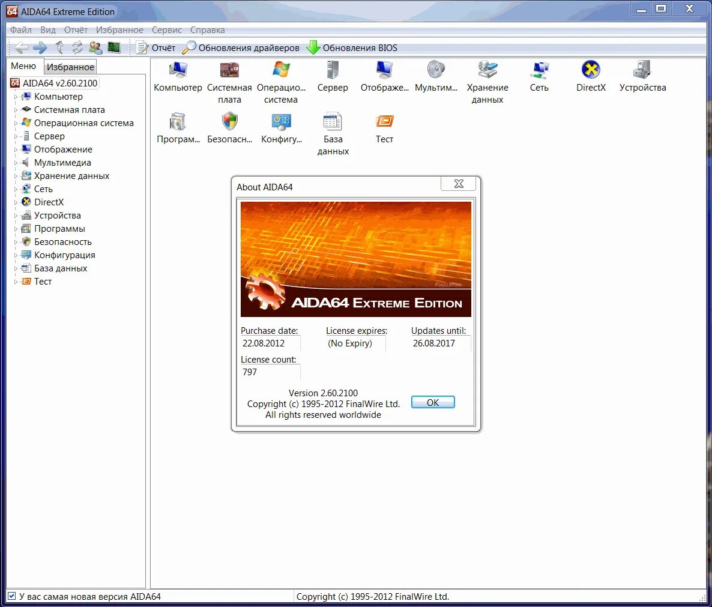This screenshot has height=607, width=712.
Task: Expand the DirectX tree node
Action: (x=16, y=202)
